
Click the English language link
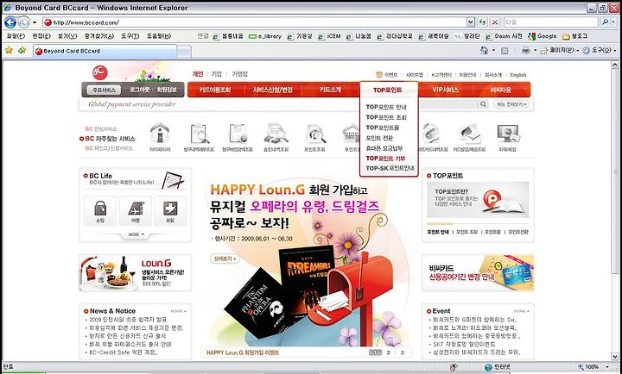[x=518, y=75]
